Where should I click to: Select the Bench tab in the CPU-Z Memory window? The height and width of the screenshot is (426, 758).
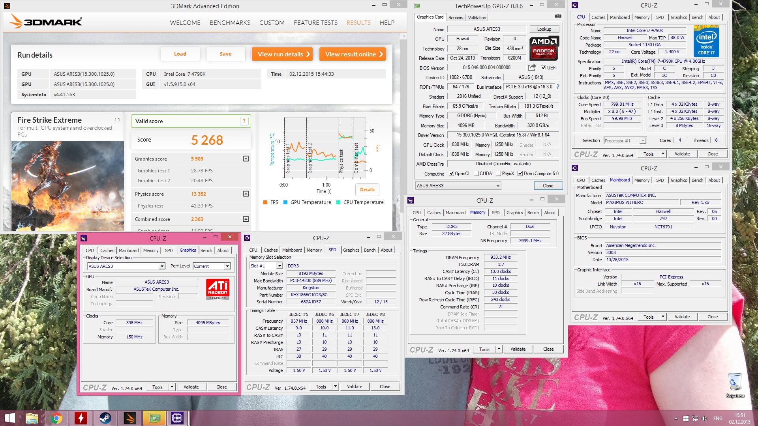[x=533, y=213]
